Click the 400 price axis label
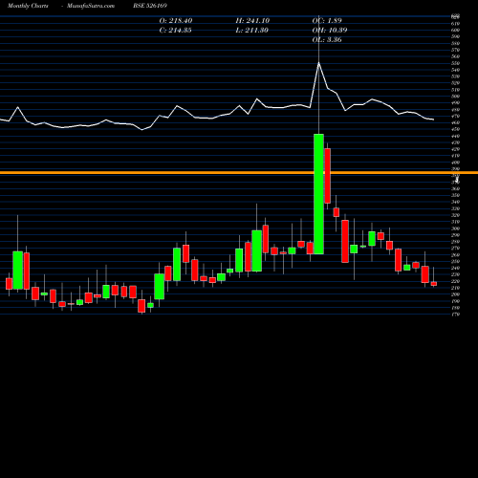Image resolution: width=478 pixels, height=478 pixels. (x=456, y=163)
